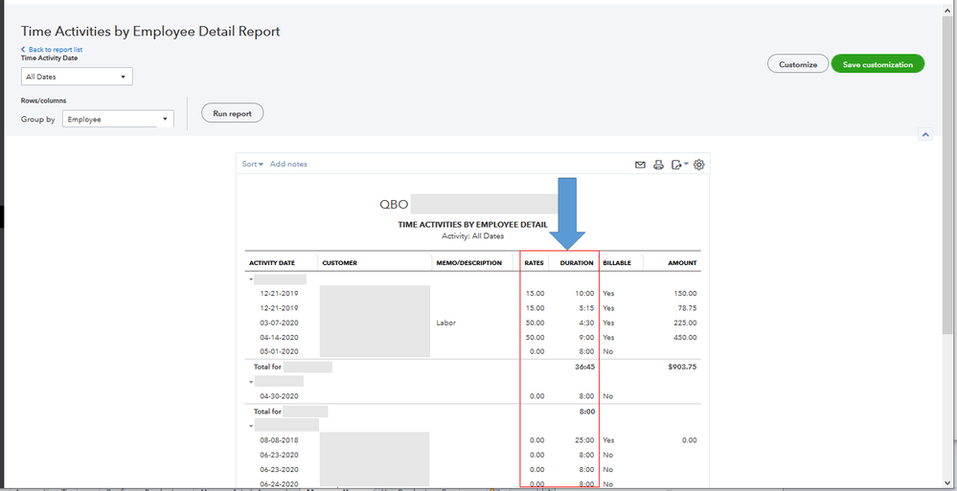The image size is (957, 491).
Task: Click the email report envelope icon
Action: (640, 165)
